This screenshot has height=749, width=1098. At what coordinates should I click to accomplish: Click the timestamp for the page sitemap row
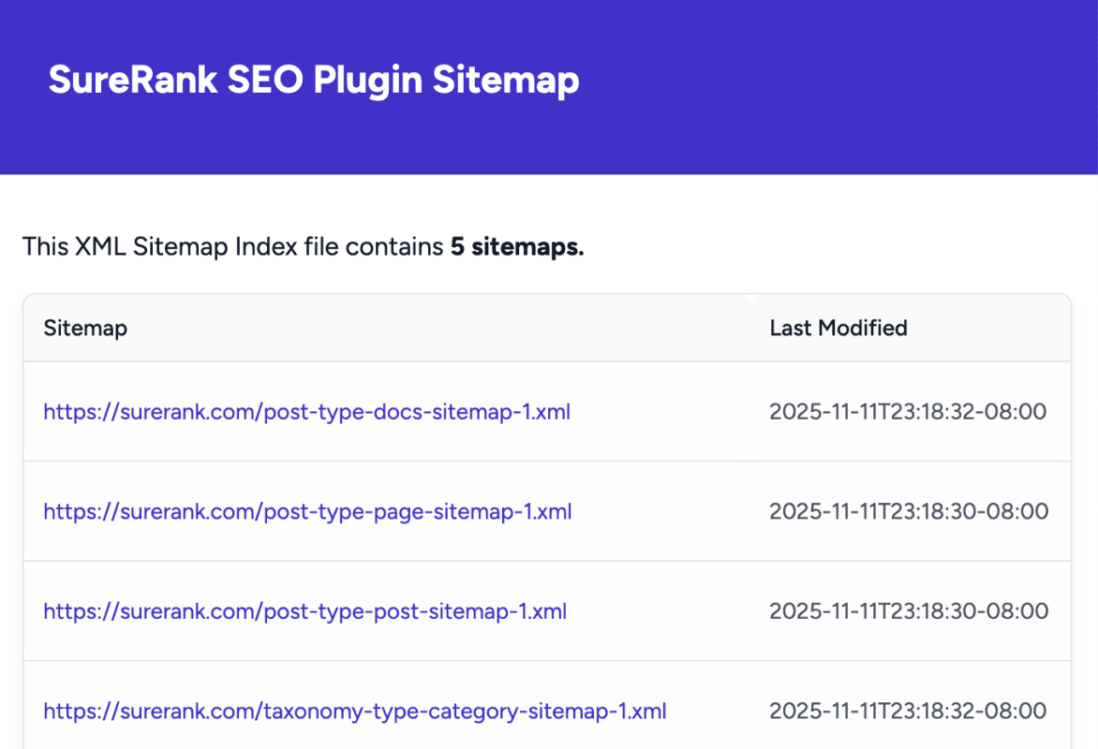point(908,511)
